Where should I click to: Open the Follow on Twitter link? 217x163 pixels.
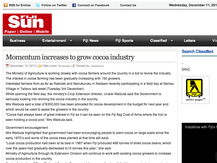54,5
